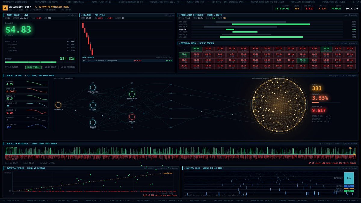Select the Seller node circle
The image size is (361, 203).
pyautogui.click(x=93, y=122)
